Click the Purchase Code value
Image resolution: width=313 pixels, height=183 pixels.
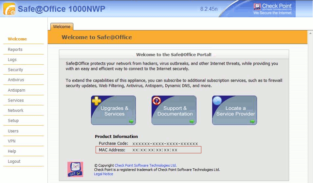[165, 144]
